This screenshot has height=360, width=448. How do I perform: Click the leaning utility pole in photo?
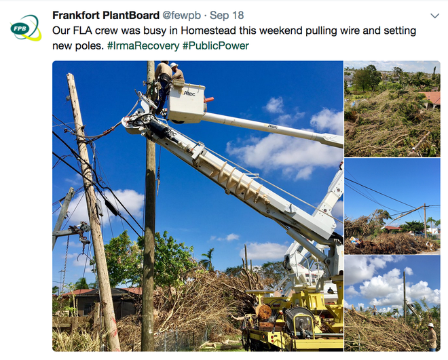coord(93,211)
